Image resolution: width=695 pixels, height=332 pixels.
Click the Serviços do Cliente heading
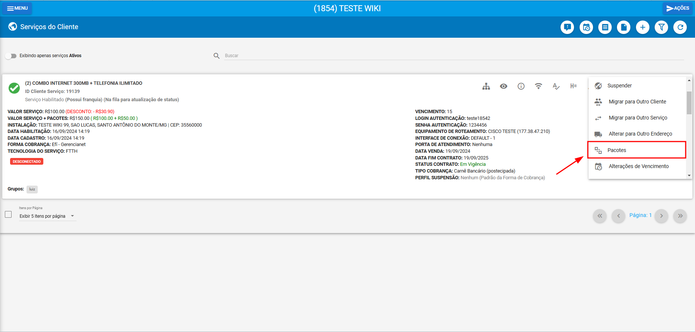tap(49, 27)
